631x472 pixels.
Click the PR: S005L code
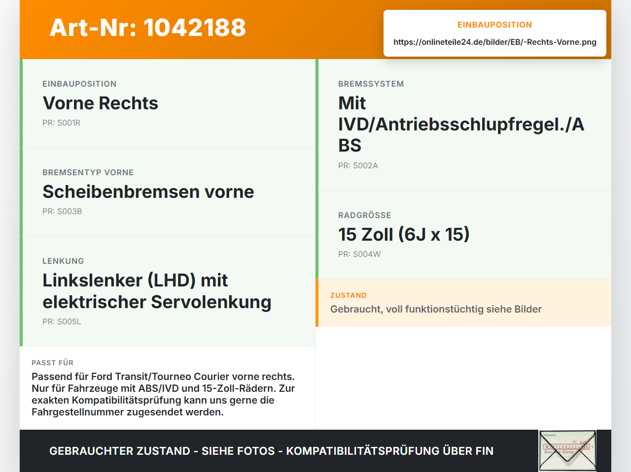(62, 322)
